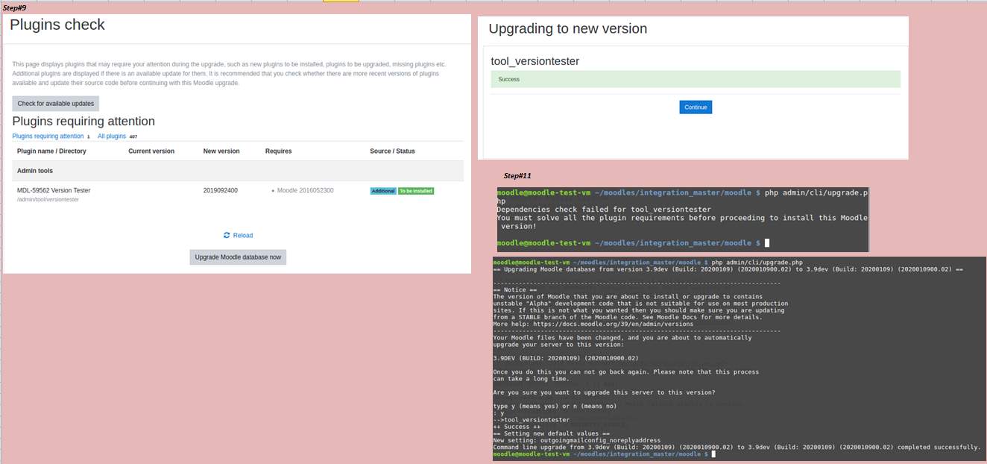Open the Plugins requiring attention link
Viewport: 987px width, 464px height.
(48, 137)
